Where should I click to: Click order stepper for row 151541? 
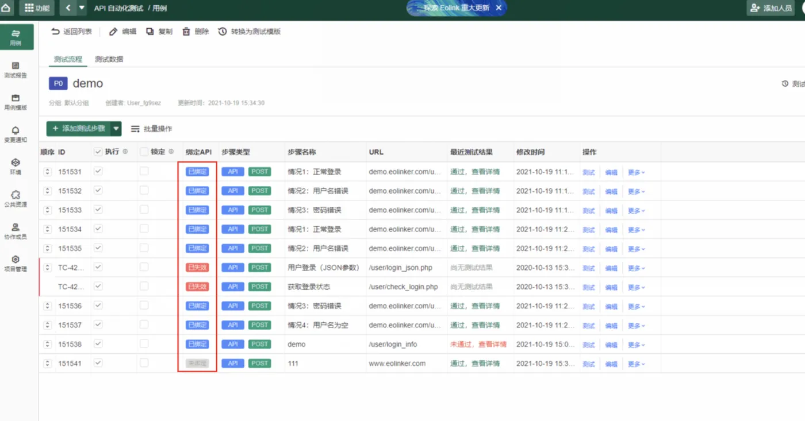point(48,364)
